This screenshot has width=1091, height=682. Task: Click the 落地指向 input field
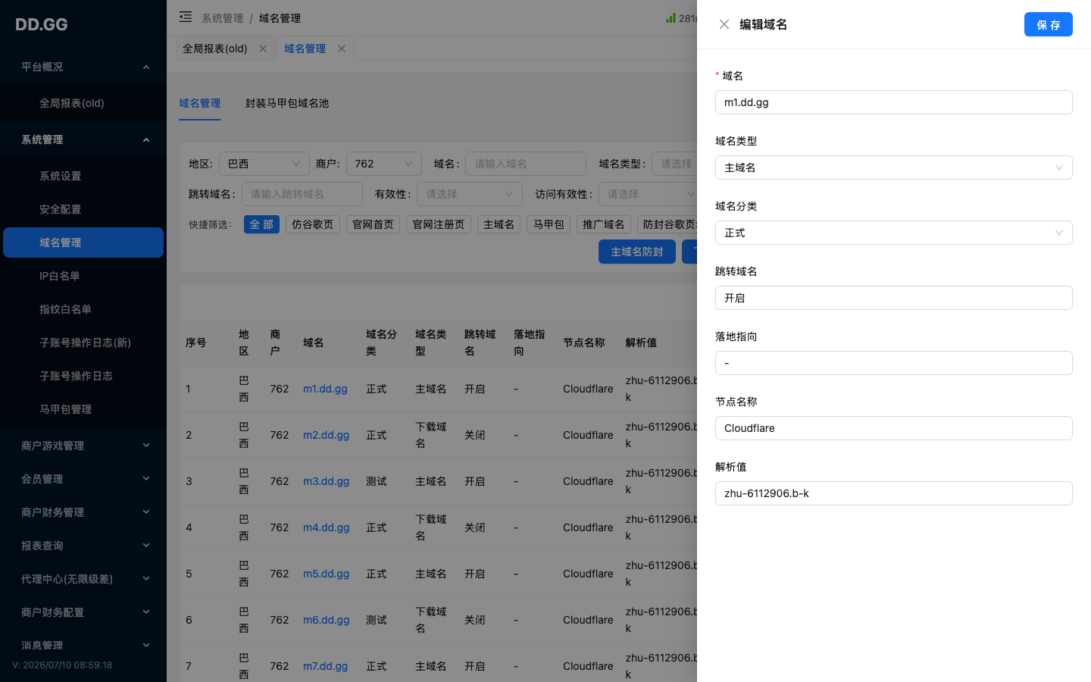click(894, 363)
